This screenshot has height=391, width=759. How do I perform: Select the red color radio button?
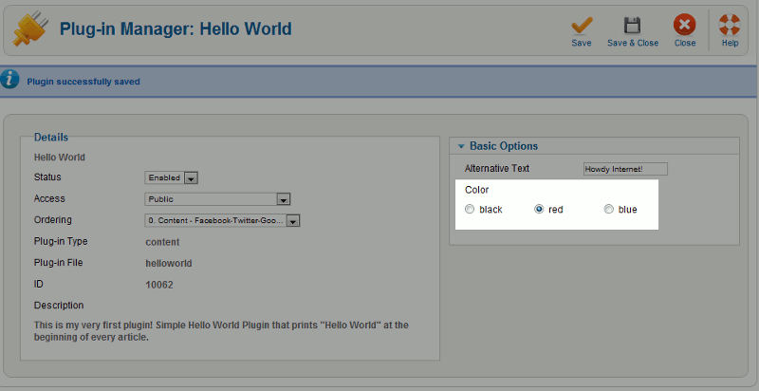tap(539, 209)
